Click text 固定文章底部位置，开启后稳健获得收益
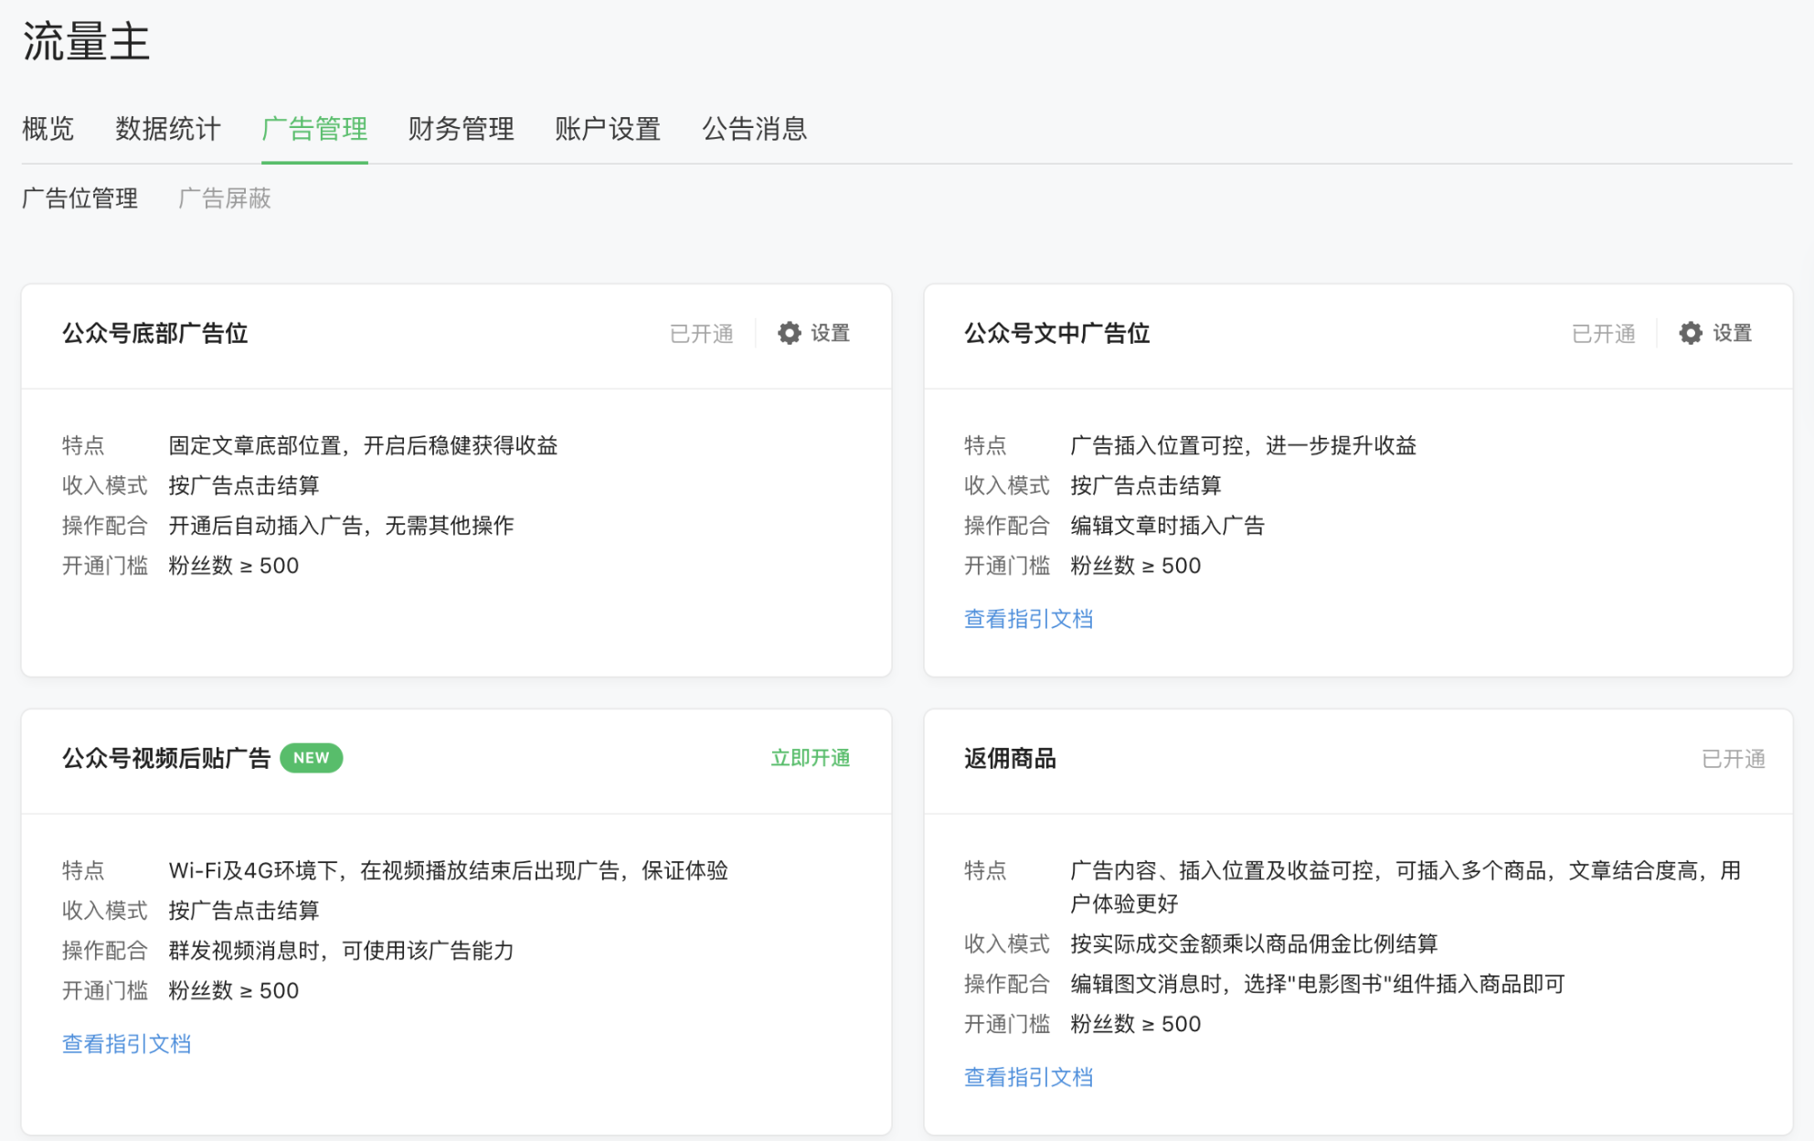 363,445
